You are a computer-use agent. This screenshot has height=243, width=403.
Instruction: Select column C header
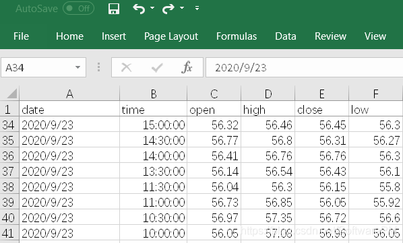[x=214, y=94]
